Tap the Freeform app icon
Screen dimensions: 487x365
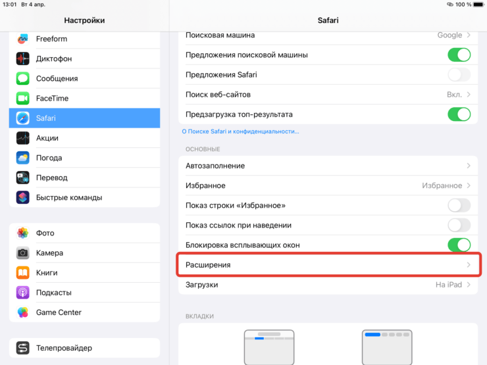[x=22, y=39]
